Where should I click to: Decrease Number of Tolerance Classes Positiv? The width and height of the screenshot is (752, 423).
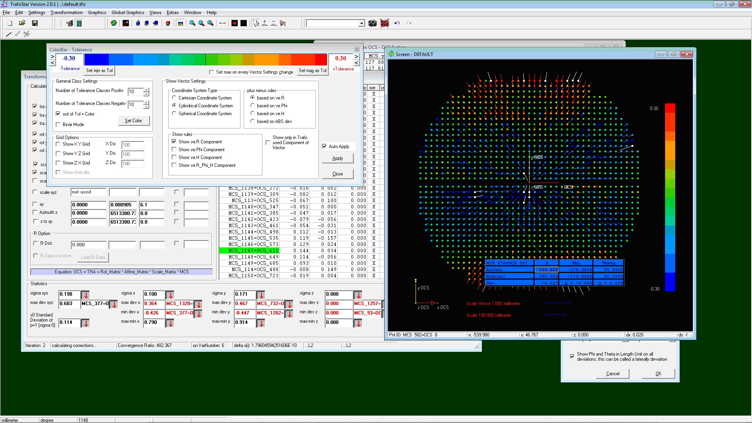coord(146,94)
